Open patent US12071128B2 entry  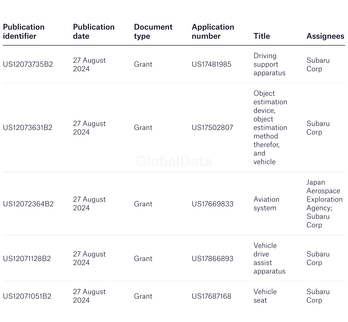[x=27, y=259]
